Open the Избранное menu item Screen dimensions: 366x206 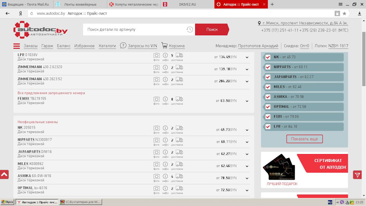84,46
